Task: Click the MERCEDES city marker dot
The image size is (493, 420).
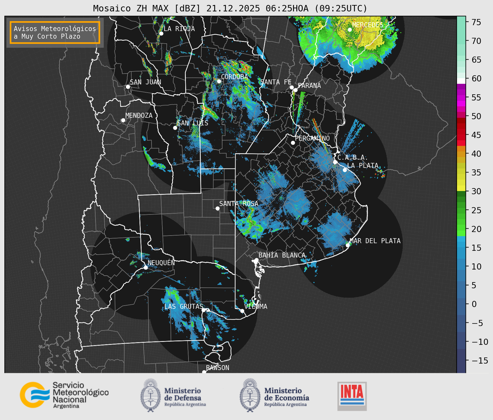Action: pyautogui.click(x=350, y=30)
